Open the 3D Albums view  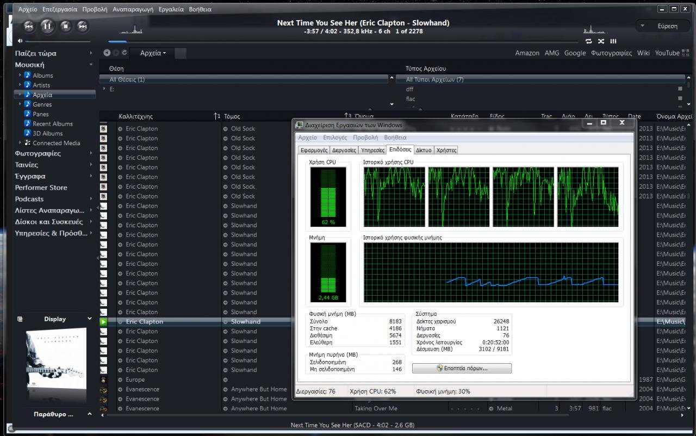(x=47, y=133)
